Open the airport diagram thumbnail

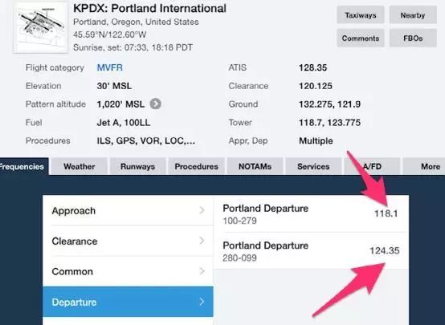point(41,27)
